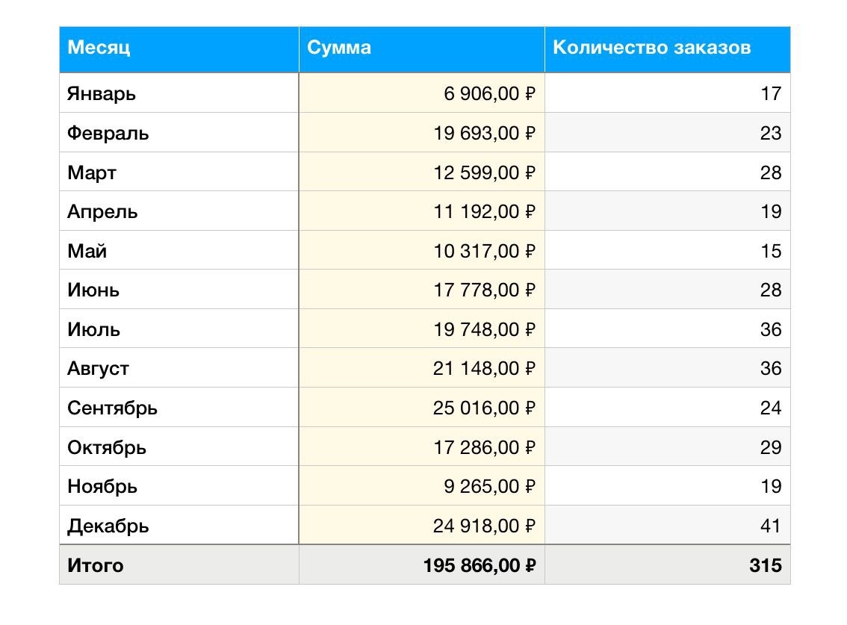Click the 19 693,00 ₽ Февраль amount
Viewport: 847px width, 625px height.
point(422,132)
